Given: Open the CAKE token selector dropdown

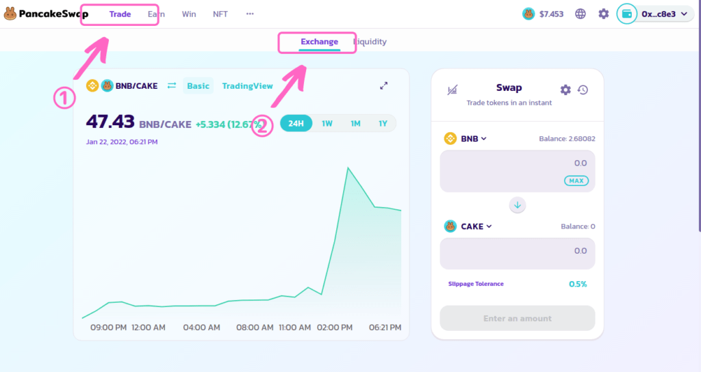Looking at the screenshot, I should (468, 226).
